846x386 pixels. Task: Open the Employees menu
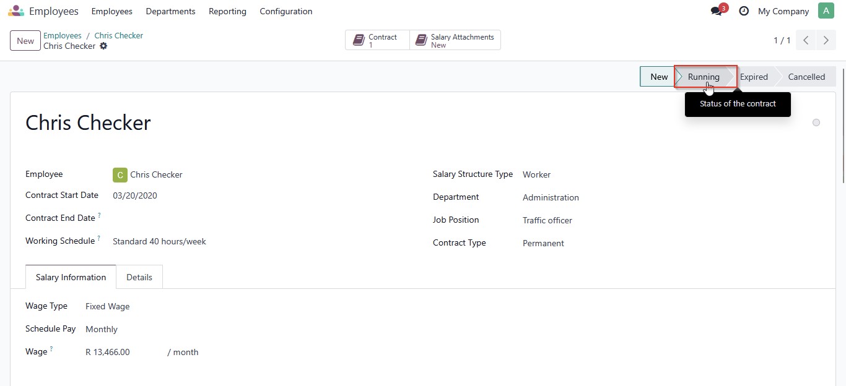tap(111, 11)
